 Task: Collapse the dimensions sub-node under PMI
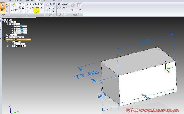pos(8,24)
